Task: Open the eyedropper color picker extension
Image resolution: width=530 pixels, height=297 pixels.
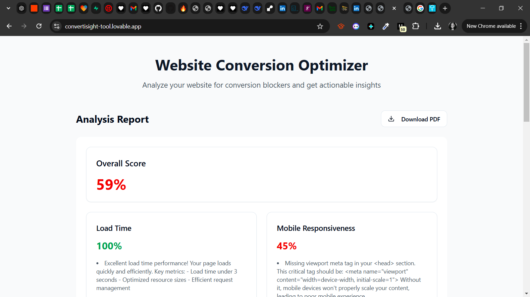Action: coord(386,26)
